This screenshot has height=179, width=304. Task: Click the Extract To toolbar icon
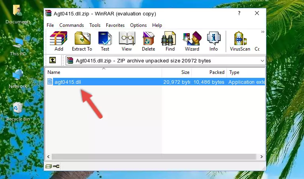[x=82, y=41]
